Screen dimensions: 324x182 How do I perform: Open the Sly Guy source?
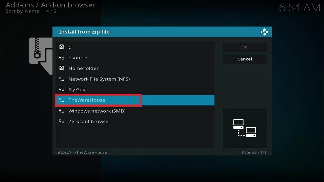(x=135, y=90)
